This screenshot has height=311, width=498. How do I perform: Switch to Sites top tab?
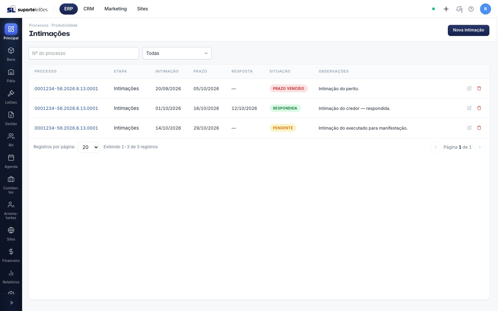(142, 9)
